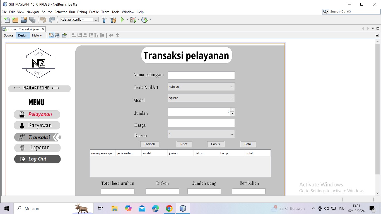Click the Open Project icon

(24, 20)
